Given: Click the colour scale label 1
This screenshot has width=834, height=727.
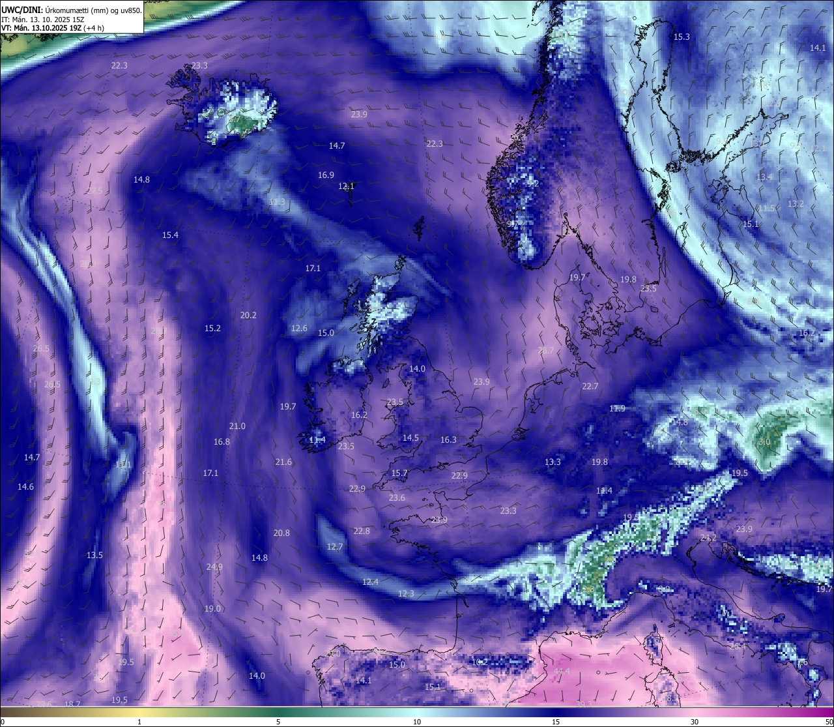Looking at the screenshot, I should tap(139, 722).
